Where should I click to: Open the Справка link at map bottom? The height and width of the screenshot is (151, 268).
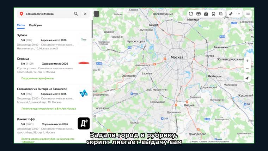click(203, 141)
